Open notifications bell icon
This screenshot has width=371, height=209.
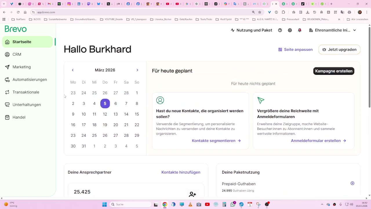pyautogui.click(x=300, y=30)
